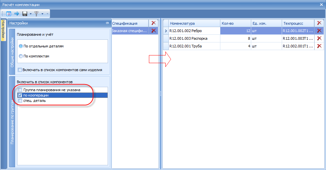Click the floppy disk save icon
Image resolution: width=326 pixels, height=170 pixels.
coord(25,14)
